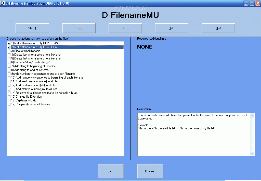Select row text '16) Capitalize Words'
The width and height of the screenshot is (261, 181).
coord(24,100)
